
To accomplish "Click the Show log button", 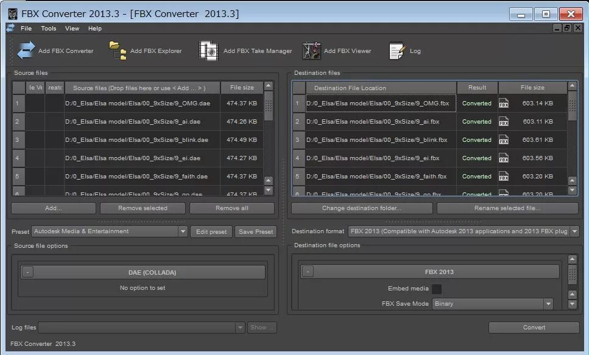I will click(x=262, y=328).
